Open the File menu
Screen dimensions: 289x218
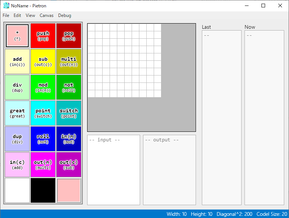(x=6, y=15)
